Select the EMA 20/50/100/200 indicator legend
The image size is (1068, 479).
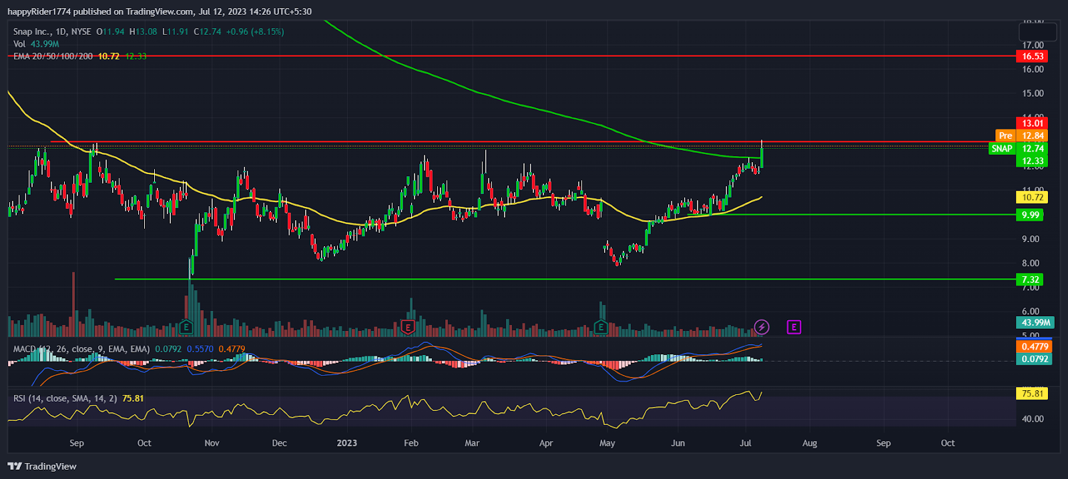coord(53,56)
